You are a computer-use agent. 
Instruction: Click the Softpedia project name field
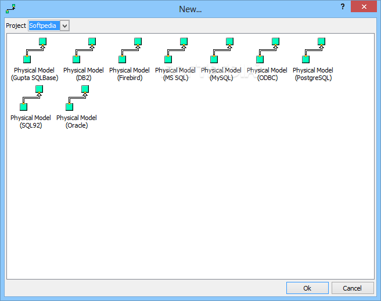44,26
